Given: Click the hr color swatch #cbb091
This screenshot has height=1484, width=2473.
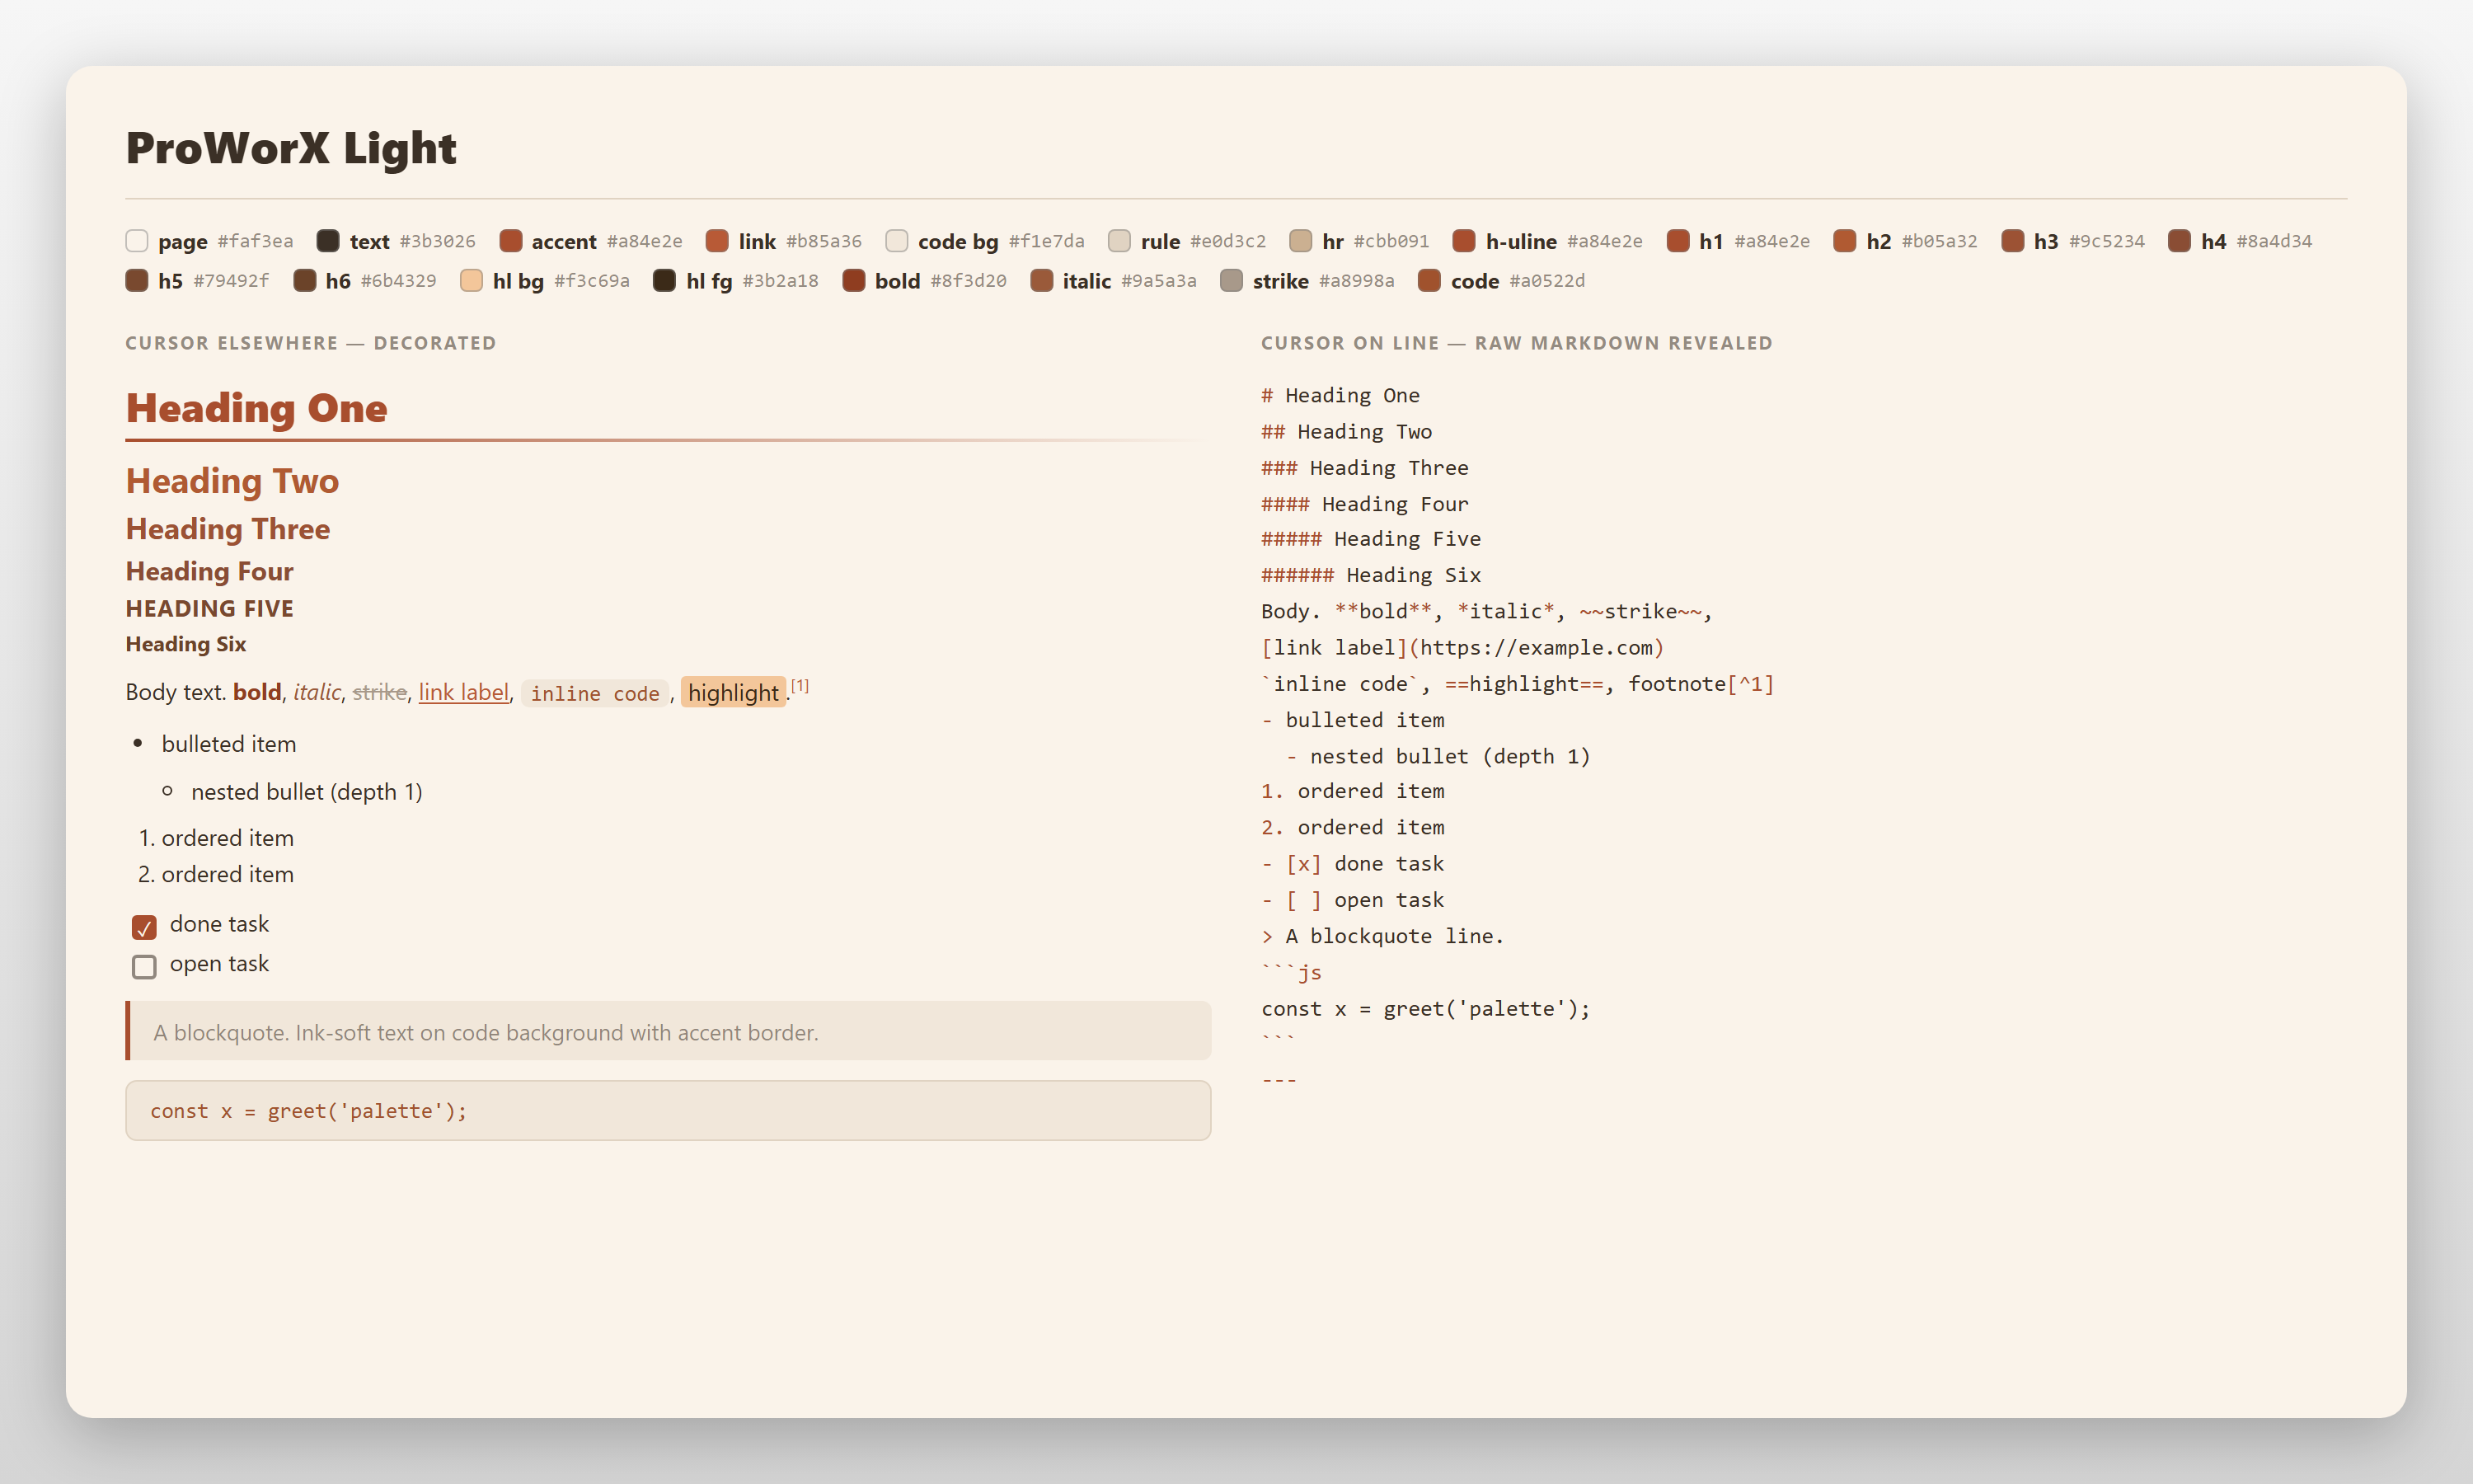Looking at the screenshot, I should coord(1301,241).
